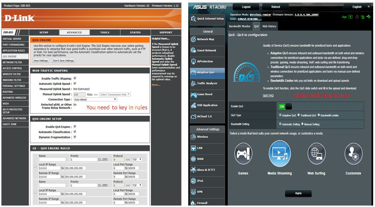This screenshot has width=375, height=207.
Task: Click Quick Internet Setup icon
Action: click(x=193, y=19)
